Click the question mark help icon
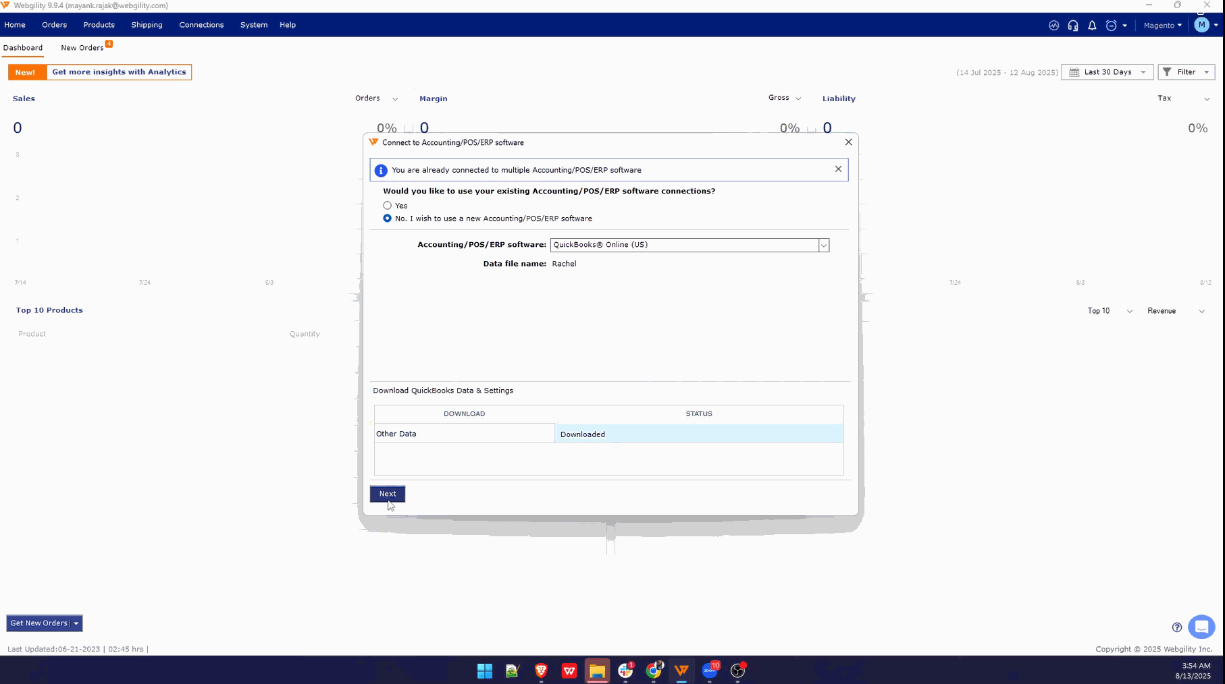 click(1177, 627)
